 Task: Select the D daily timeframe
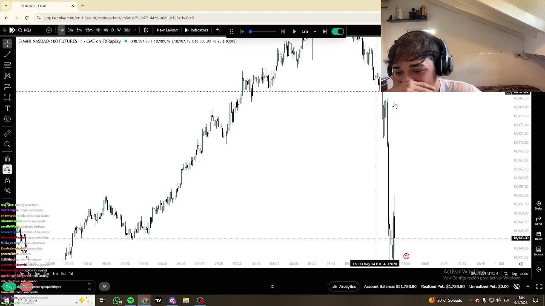[x=112, y=30]
